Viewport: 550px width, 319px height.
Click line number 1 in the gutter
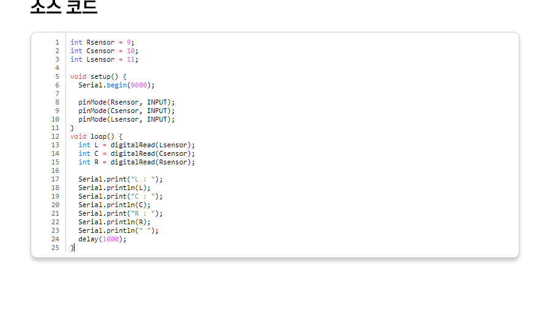[x=57, y=43]
